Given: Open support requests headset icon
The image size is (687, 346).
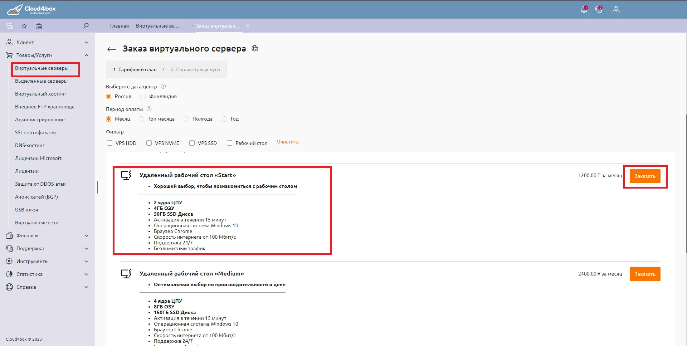Looking at the screenshot, I should (599, 10).
